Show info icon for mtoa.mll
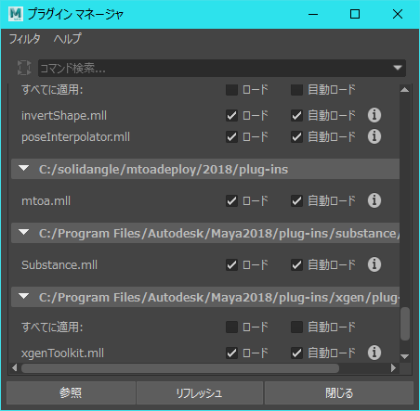The width and height of the screenshot is (420, 411). pos(374,200)
